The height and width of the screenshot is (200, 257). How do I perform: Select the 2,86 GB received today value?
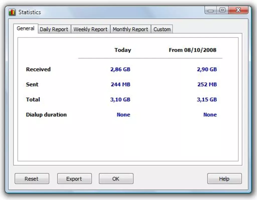pyautogui.click(x=120, y=69)
